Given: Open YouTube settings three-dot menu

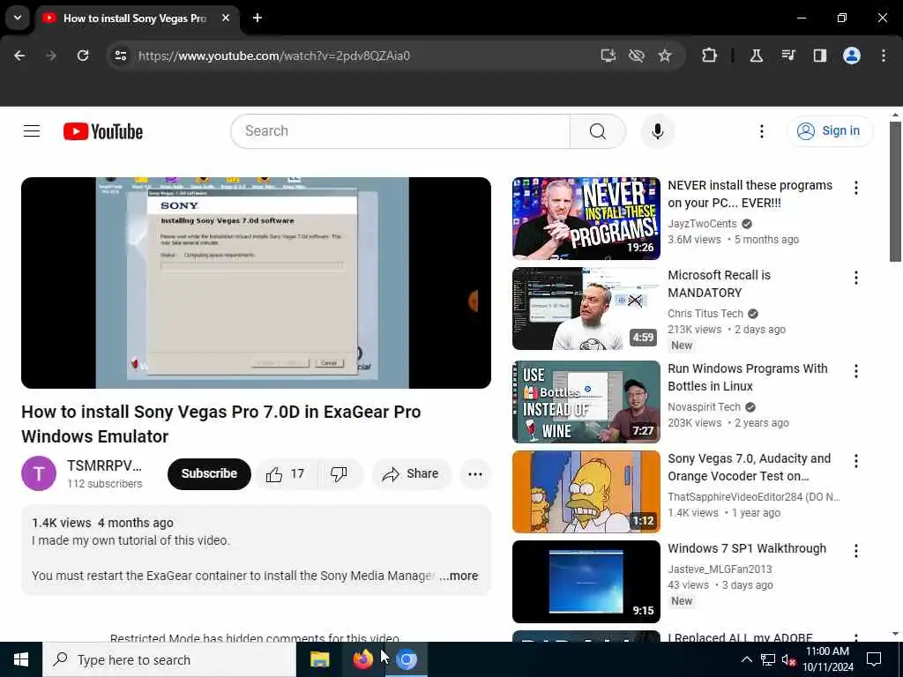Looking at the screenshot, I should coord(761,131).
